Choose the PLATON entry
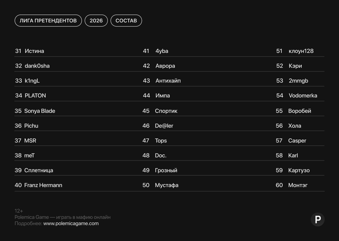 [35, 96]
